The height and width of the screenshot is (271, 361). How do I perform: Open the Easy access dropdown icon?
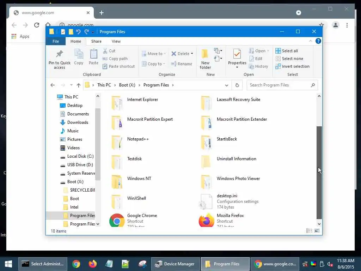point(218,59)
